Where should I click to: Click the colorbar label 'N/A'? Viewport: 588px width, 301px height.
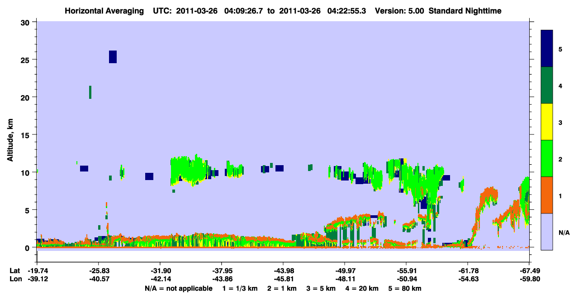pyautogui.click(x=564, y=232)
